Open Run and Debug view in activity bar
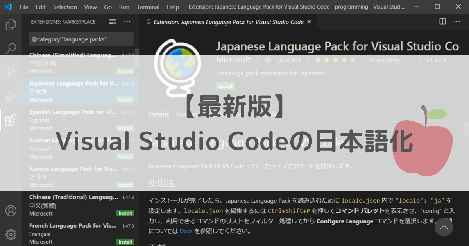 tap(11, 96)
